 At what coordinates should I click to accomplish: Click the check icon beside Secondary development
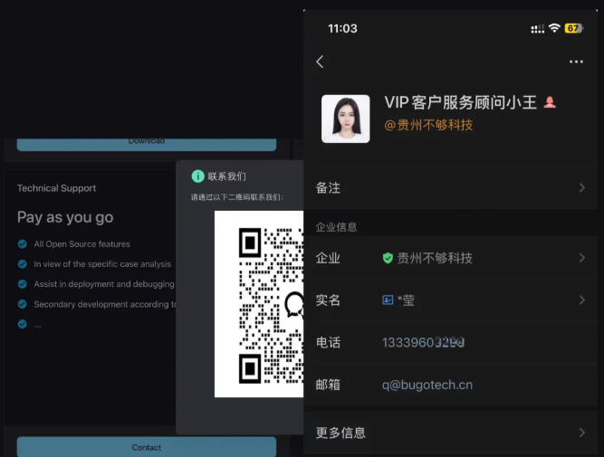(x=23, y=304)
